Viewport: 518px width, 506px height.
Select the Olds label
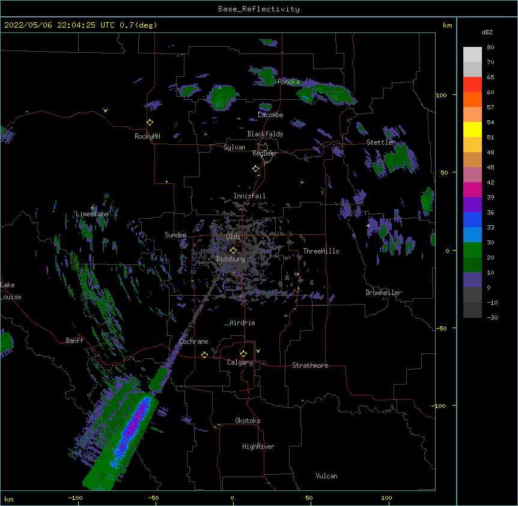pos(233,237)
